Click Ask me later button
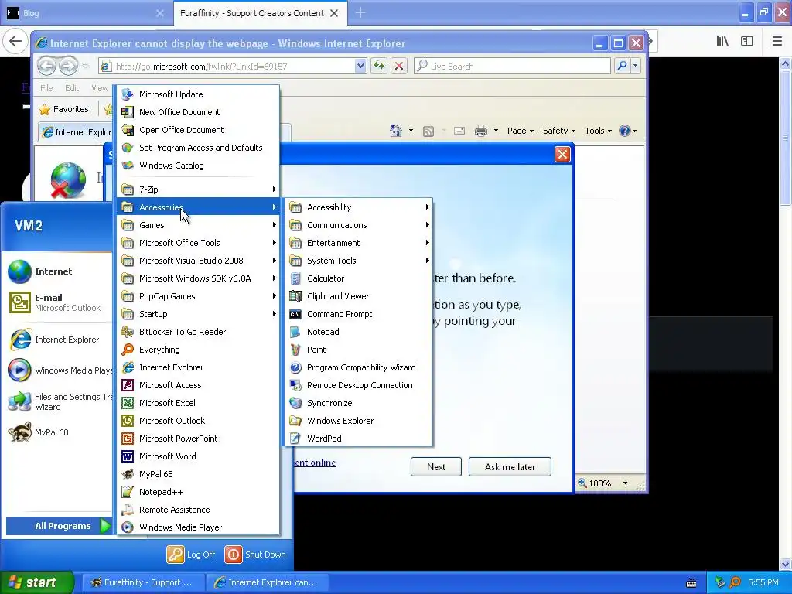This screenshot has width=792, height=594. [x=510, y=466]
